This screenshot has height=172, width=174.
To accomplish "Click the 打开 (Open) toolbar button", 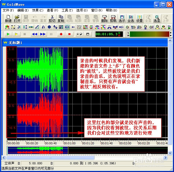I will point(17,19).
